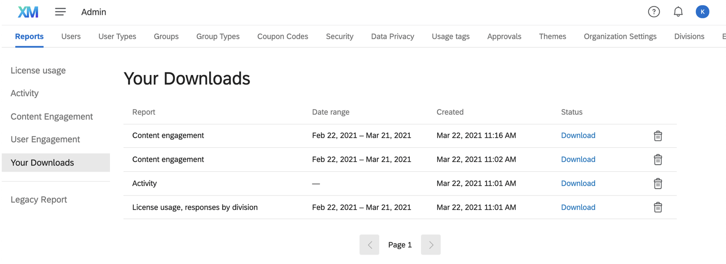Download the License usage by division report
Viewport: 726px width, 264px height.
pyautogui.click(x=578, y=207)
